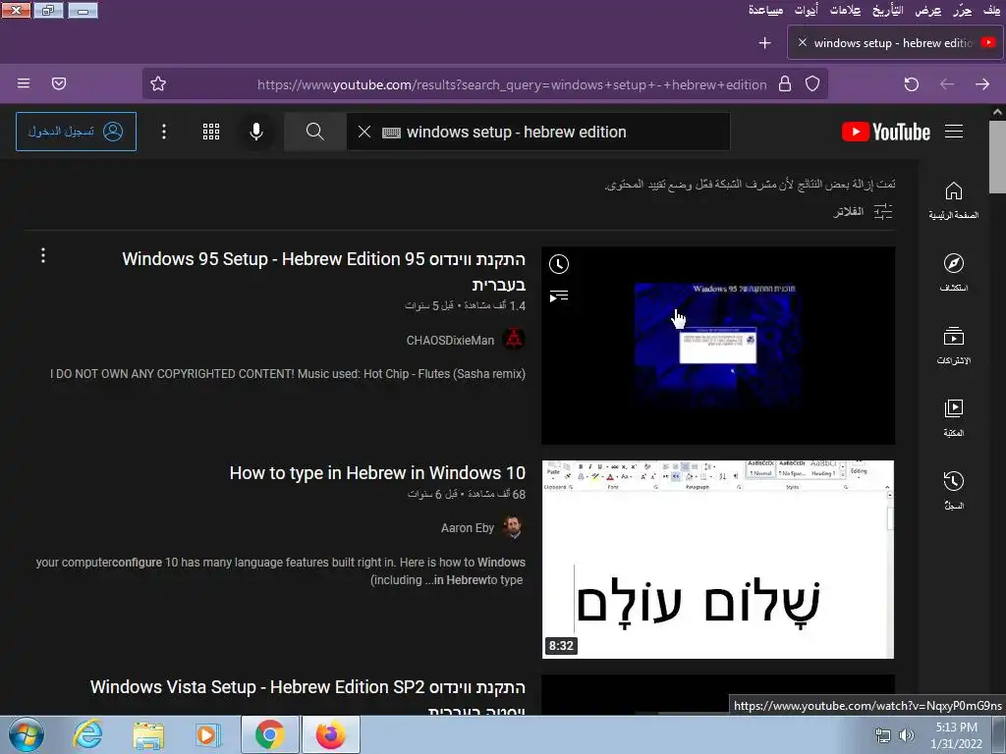The image size is (1006, 754).
Task: Add Windows 95 video to queue
Action: coord(559,296)
